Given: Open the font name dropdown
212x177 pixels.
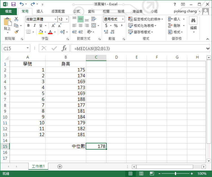Looking at the screenshot, I should point(55,19).
